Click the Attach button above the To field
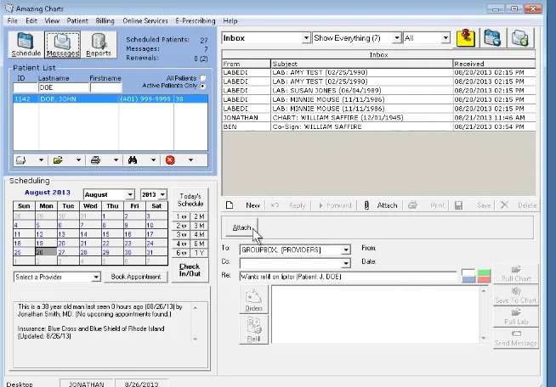 (x=241, y=227)
